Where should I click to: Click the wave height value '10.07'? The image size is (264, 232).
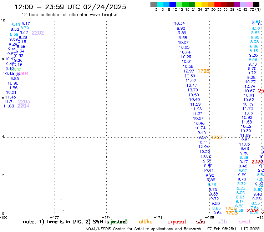pyautogui.click(x=183, y=42)
